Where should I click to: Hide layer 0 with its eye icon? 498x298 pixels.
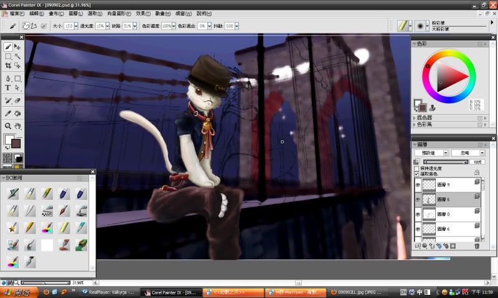[x=418, y=214]
